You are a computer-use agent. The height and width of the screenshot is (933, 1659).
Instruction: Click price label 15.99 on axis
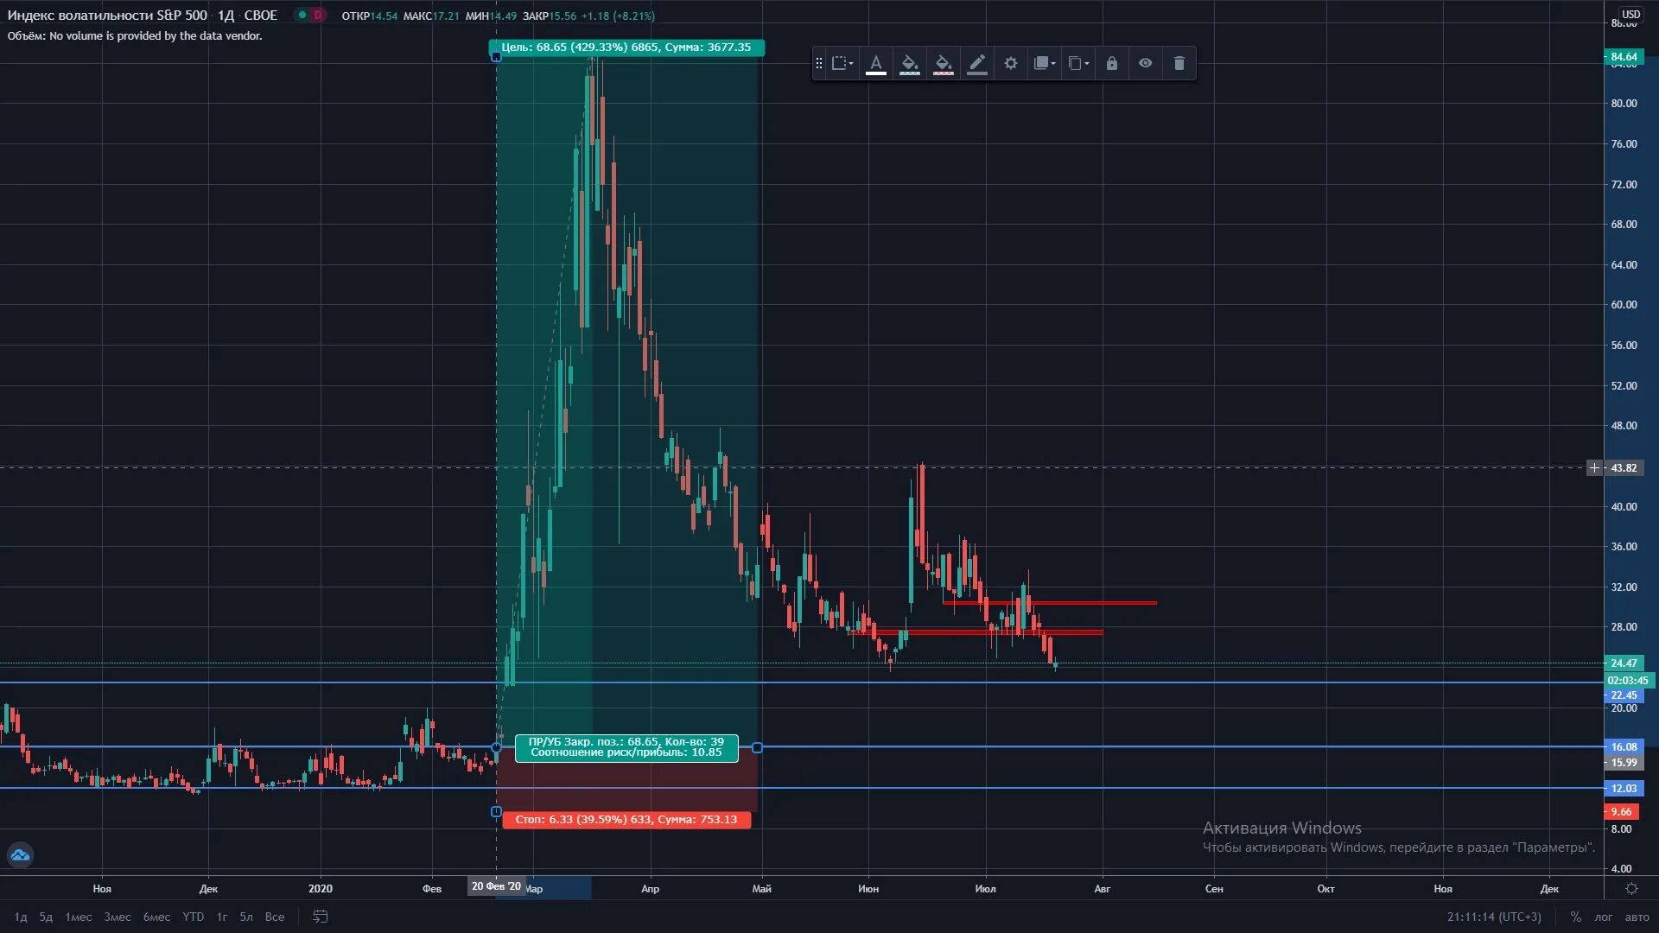pyautogui.click(x=1624, y=763)
